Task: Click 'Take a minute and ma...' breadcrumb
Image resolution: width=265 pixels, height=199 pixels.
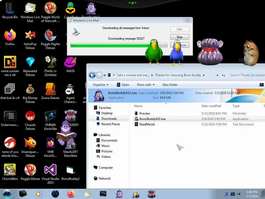Action: coord(133,75)
